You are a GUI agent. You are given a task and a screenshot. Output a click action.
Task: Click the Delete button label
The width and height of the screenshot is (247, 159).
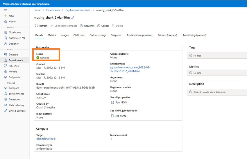tap(119, 26)
